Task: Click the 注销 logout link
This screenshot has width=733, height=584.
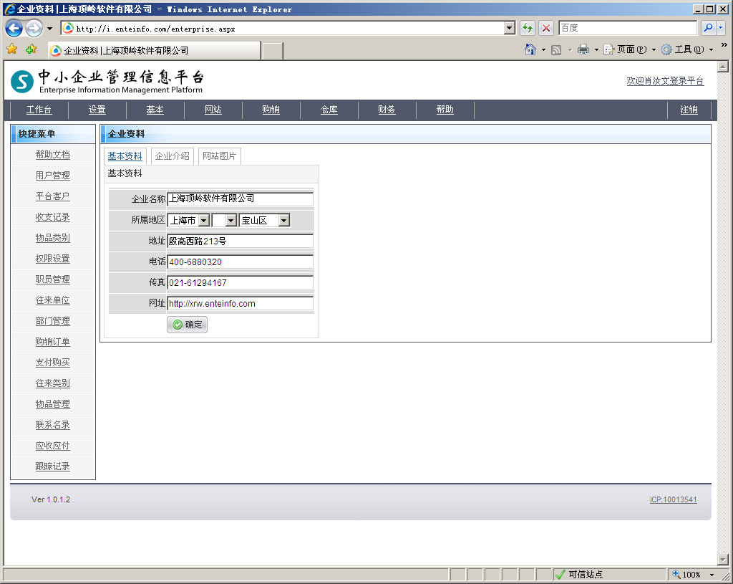Action: (689, 110)
